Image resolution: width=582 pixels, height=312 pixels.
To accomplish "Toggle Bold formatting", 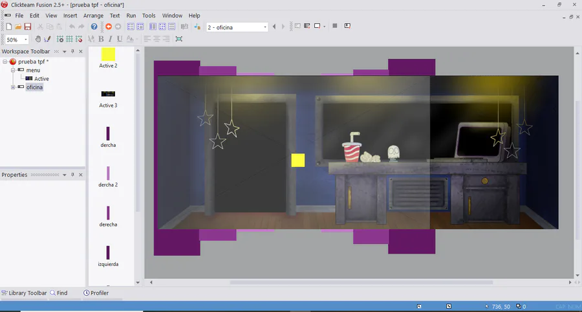I will (101, 39).
